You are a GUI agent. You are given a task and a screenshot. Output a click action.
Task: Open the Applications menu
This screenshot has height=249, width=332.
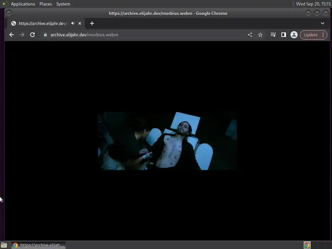click(x=23, y=4)
